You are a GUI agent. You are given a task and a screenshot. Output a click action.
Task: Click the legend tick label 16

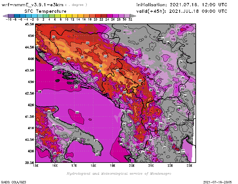84,19
